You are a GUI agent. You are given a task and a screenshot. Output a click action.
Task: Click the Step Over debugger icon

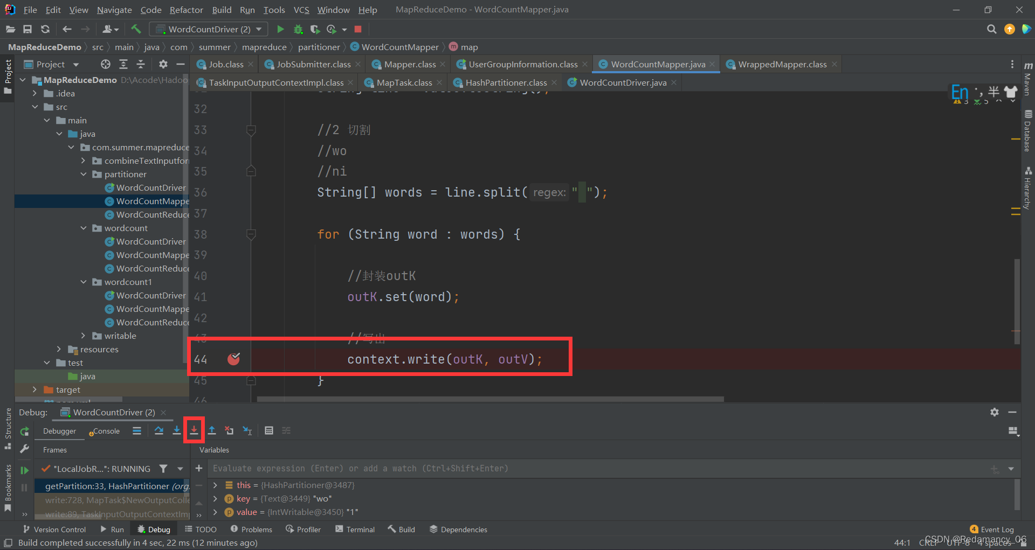[159, 430]
